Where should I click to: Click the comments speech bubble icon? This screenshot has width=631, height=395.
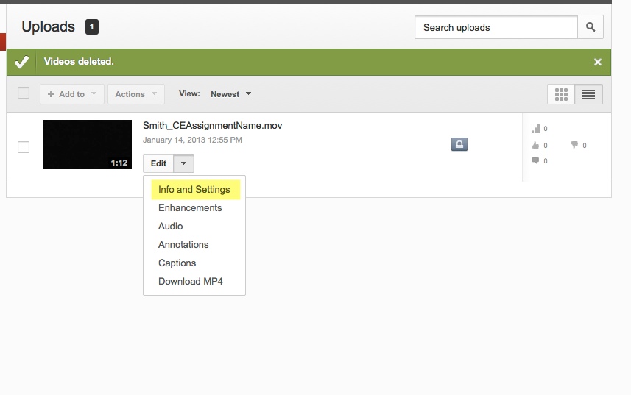click(535, 161)
